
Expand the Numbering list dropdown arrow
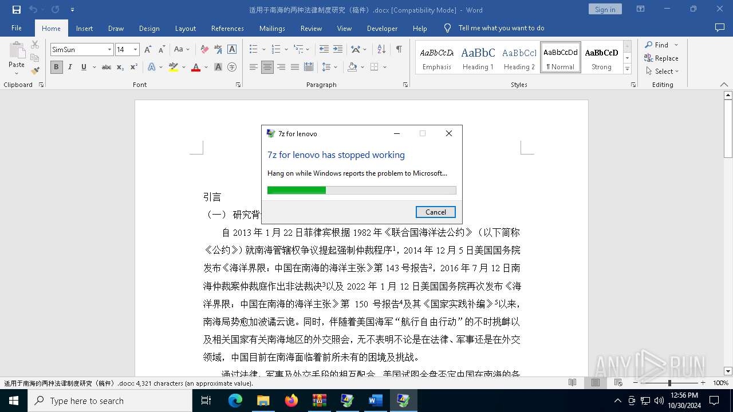[x=285, y=50]
